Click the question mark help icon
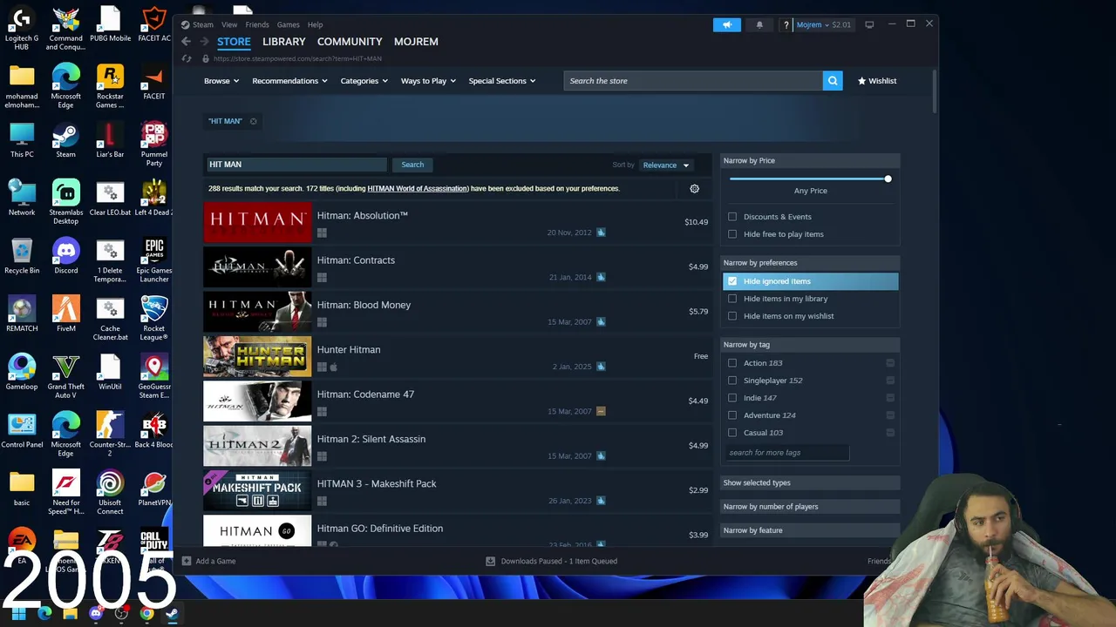 coord(786,25)
